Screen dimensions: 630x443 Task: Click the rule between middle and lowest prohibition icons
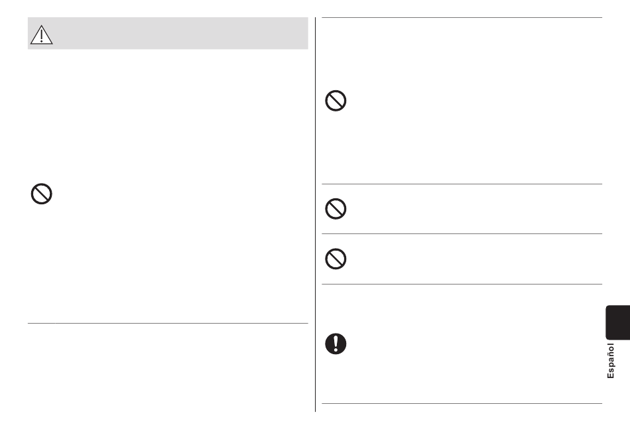462,233
